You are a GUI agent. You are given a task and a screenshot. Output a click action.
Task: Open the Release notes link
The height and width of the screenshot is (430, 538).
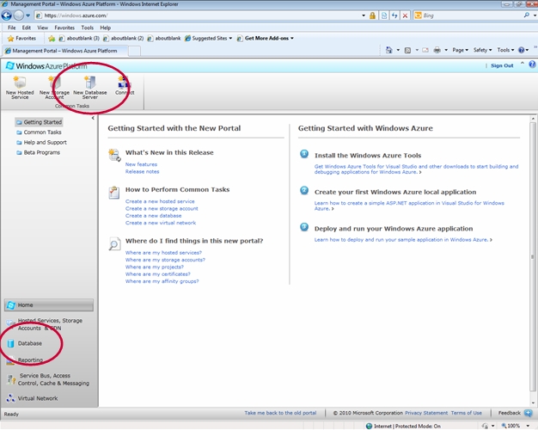(142, 171)
